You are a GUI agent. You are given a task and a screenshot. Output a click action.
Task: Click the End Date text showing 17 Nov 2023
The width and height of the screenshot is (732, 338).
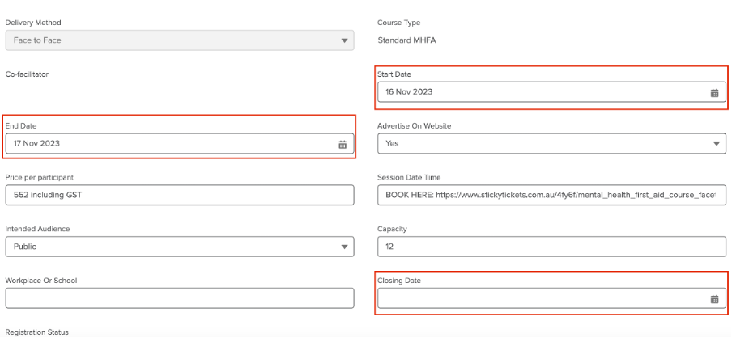pos(36,144)
